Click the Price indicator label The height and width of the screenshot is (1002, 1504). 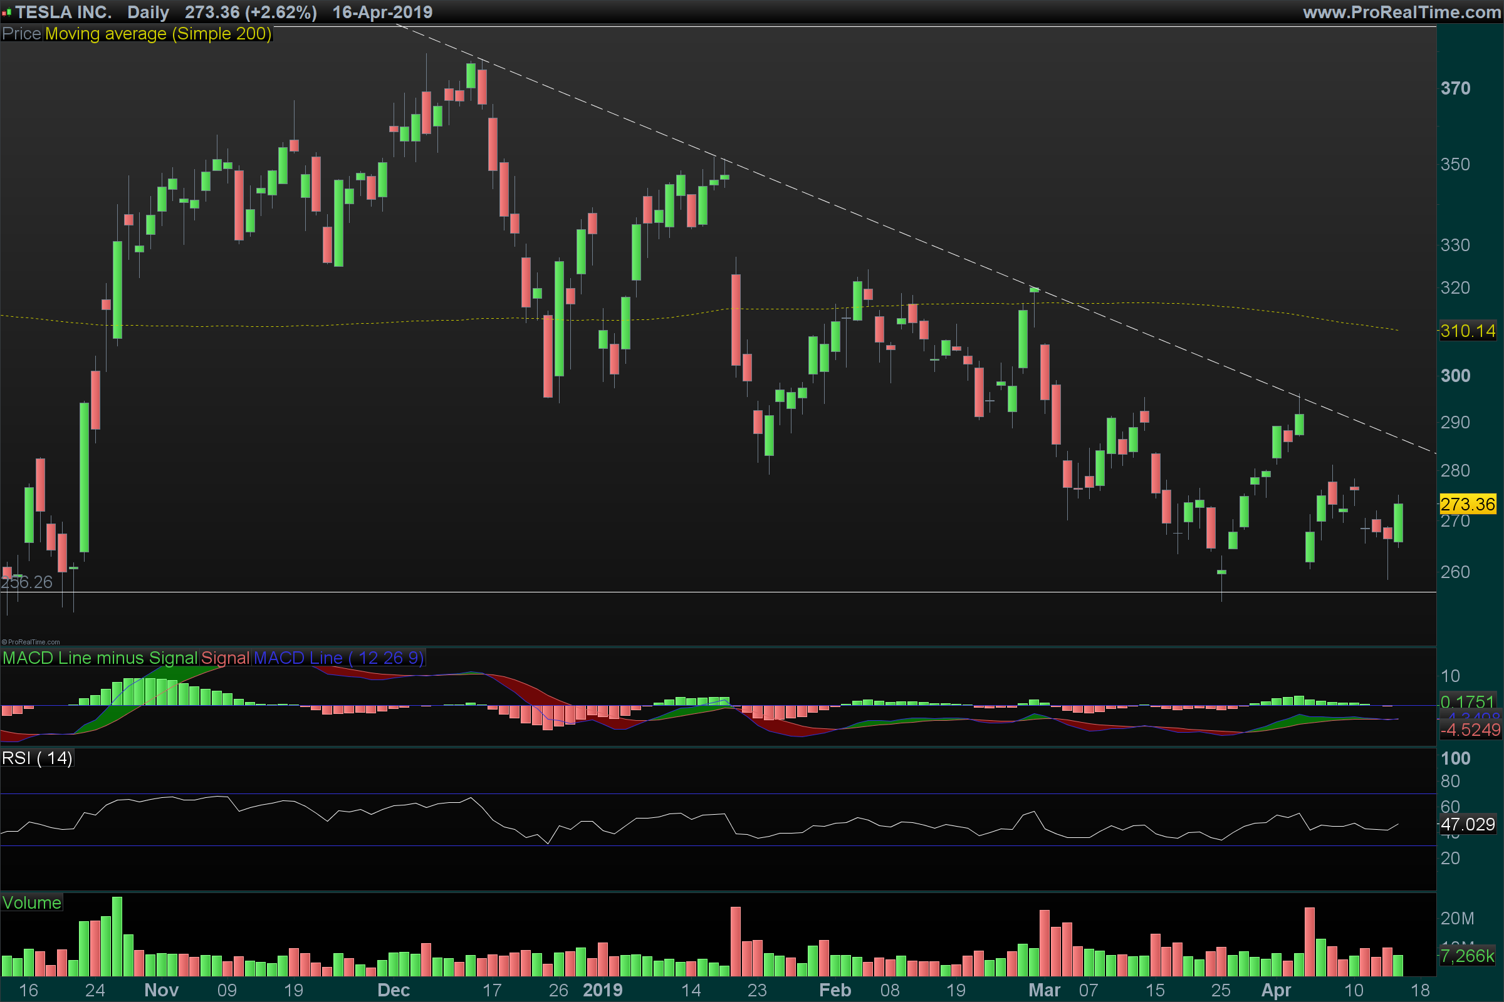click(21, 34)
